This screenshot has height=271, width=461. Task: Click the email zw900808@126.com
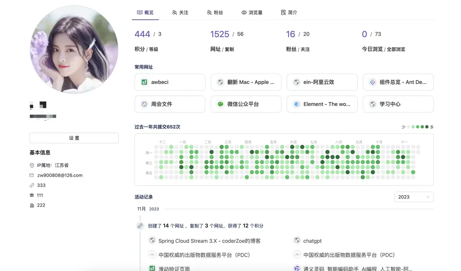[60, 175]
